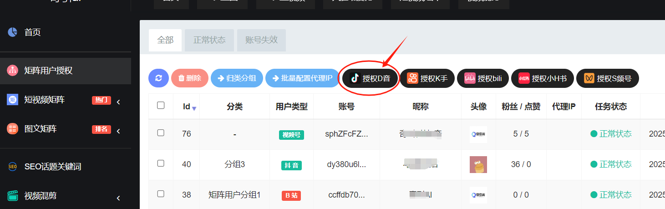Screen dimensions: 665x209
Task: Check the checkbox for row Id 40
Action: [x=161, y=163]
